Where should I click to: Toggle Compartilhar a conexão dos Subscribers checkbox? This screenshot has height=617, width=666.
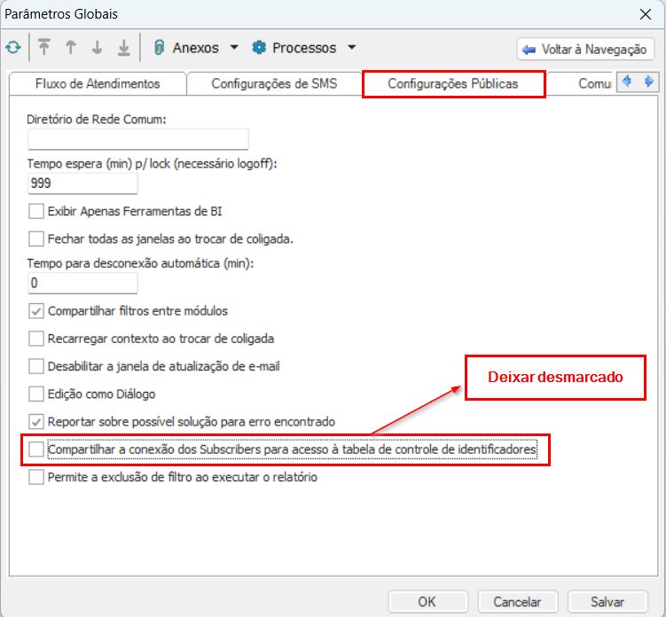click(36, 449)
